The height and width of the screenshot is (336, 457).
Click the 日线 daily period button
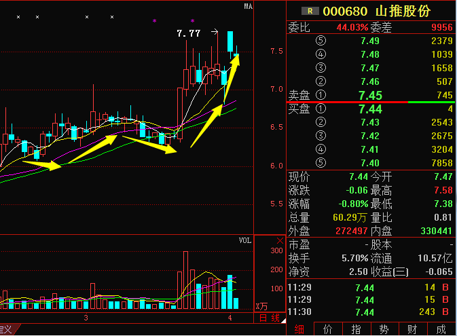point(270,318)
